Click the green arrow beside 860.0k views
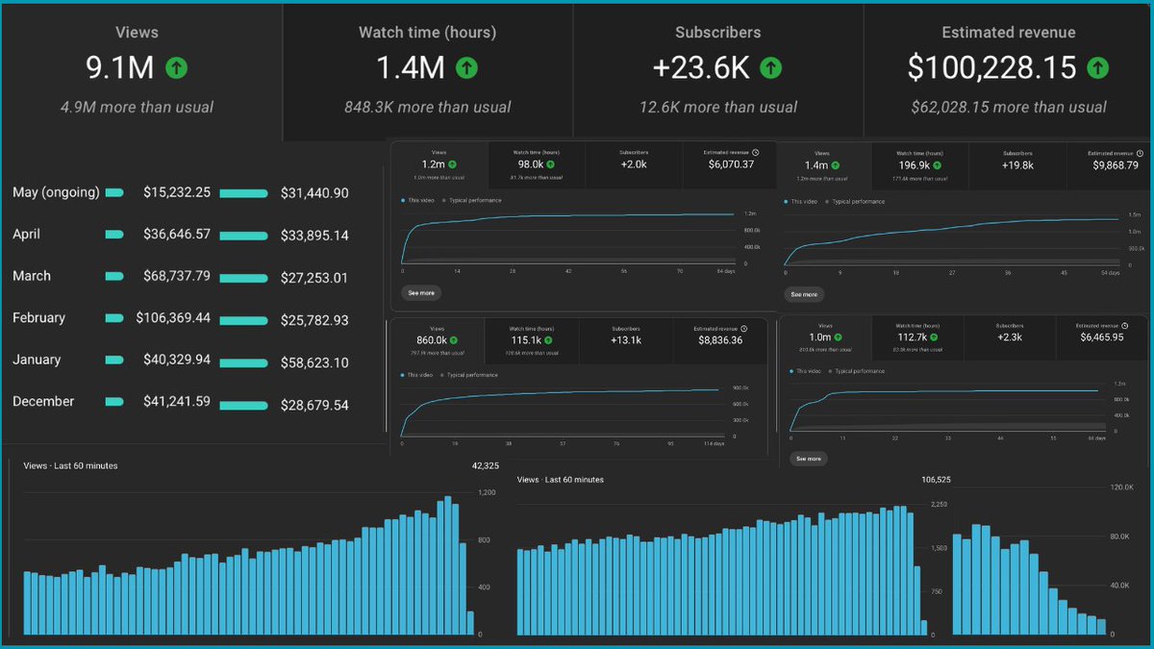The width and height of the screenshot is (1154, 649). 453,340
